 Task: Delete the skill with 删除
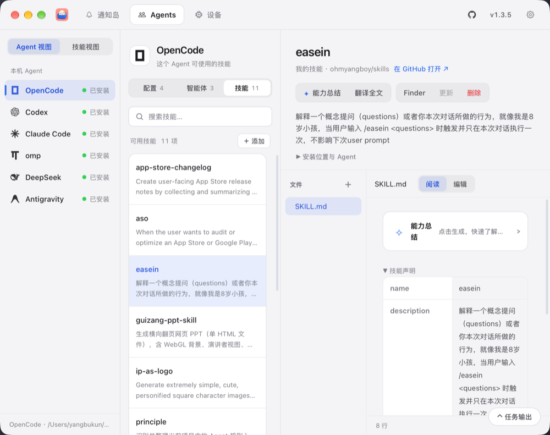(474, 93)
